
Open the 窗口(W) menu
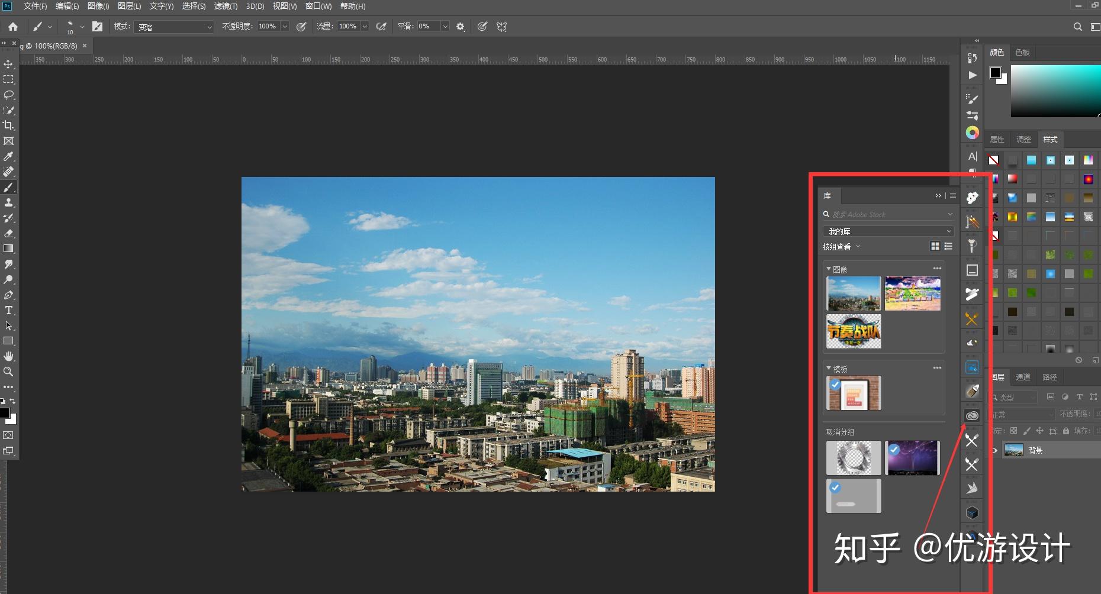tap(318, 6)
